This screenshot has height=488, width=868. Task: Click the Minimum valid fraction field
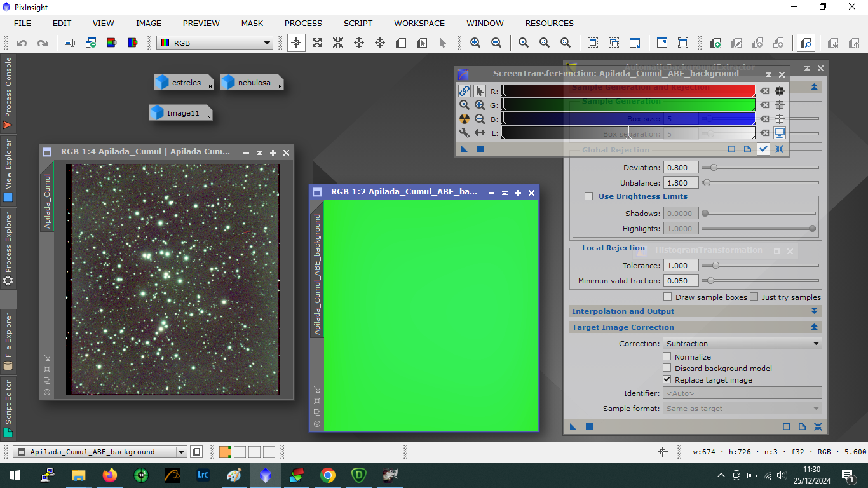point(681,280)
